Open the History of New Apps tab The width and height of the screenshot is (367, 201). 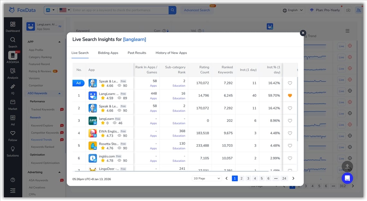(x=171, y=53)
